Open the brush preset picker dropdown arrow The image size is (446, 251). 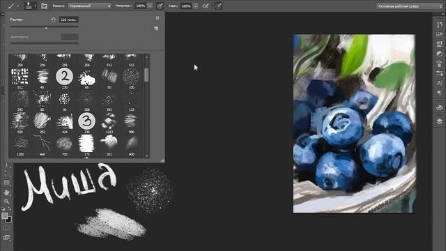[36, 6]
